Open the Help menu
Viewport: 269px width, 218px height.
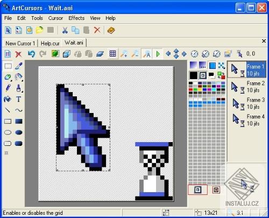click(x=110, y=18)
